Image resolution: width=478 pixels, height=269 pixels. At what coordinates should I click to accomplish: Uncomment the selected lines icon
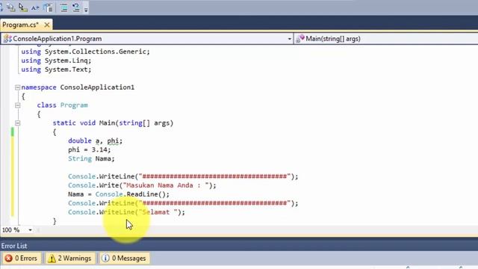[75, 7]
